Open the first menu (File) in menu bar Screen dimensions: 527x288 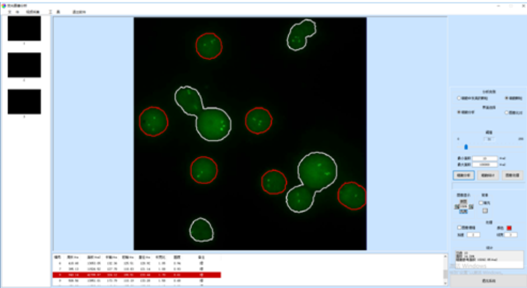[13, 12]
